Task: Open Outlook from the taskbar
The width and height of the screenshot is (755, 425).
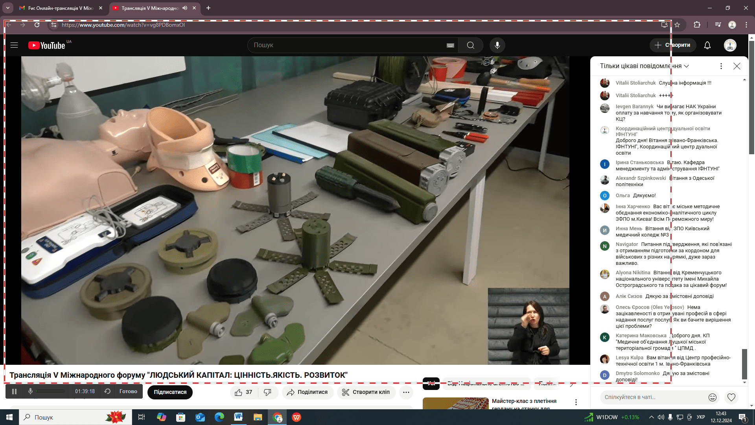Action: coord(200,417)
